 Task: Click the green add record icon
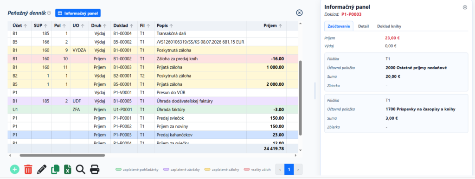[14, 169]
